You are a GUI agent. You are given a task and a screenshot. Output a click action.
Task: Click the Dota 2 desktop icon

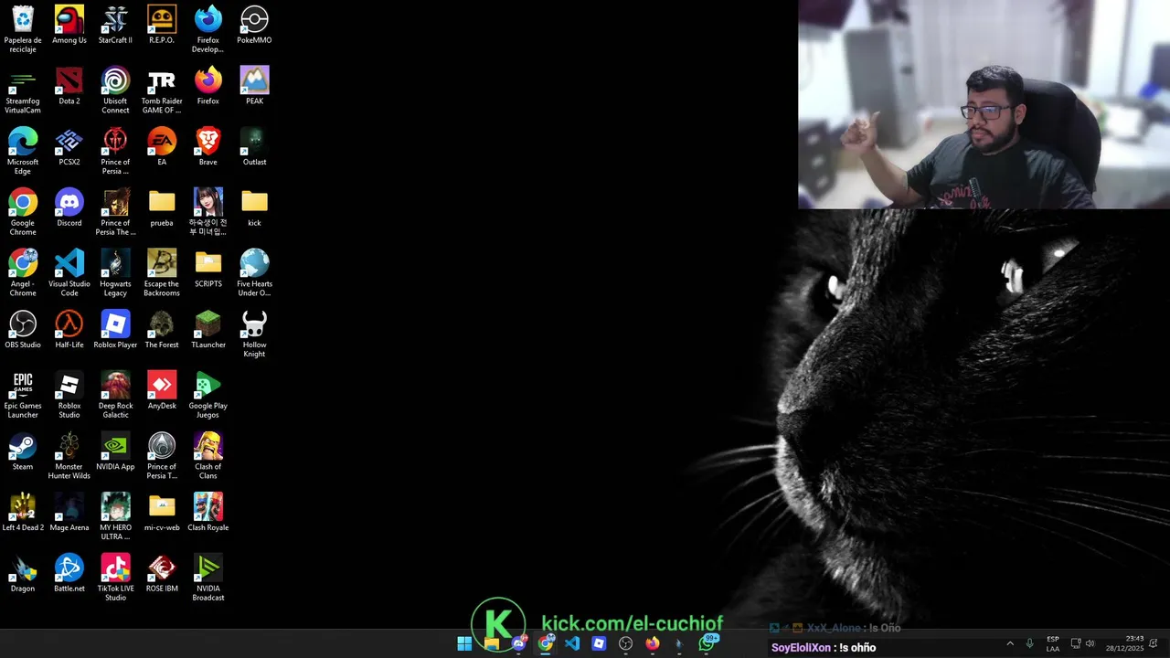pos(69,86)
